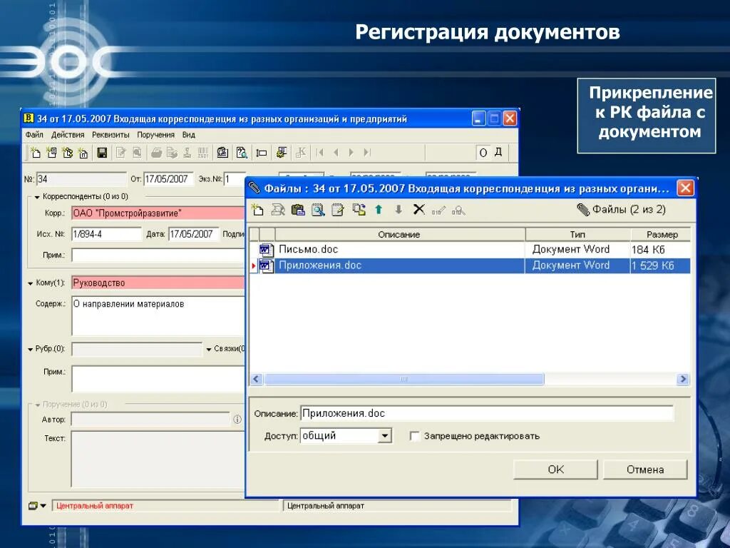This screenshot has width=730, height=548.
Task: Select the Письмо.doc file row
Action: point(356,249)
